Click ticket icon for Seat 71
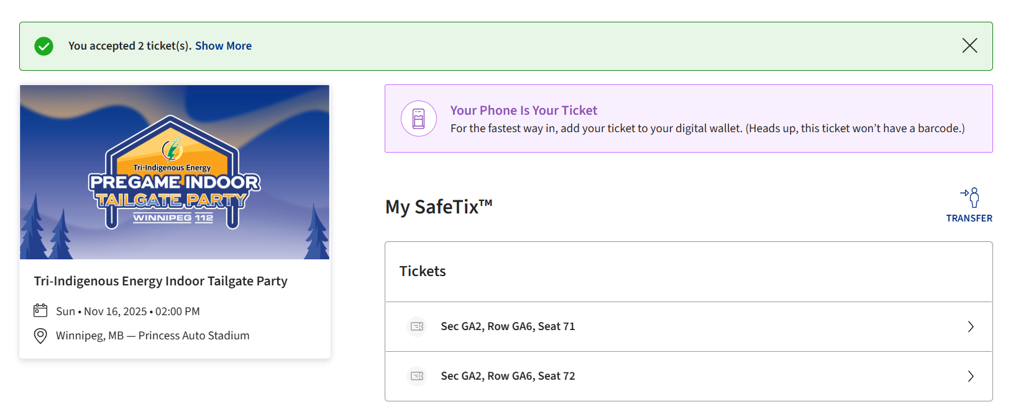1021x407 pixels. 417,326
